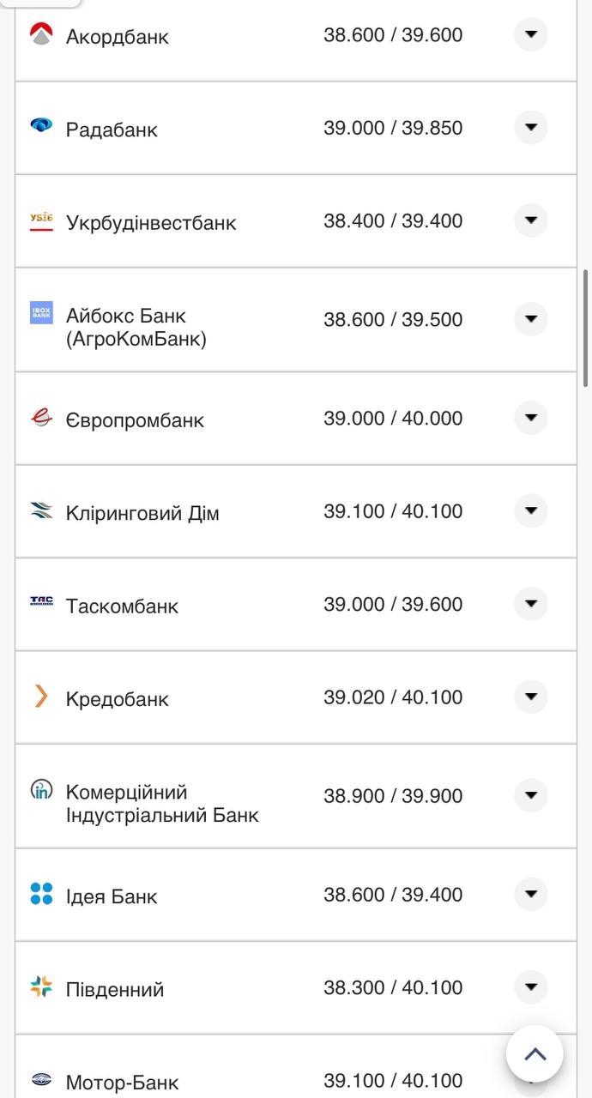This screenshot has height=1098, width=592.
Task: Expand the Кредобанк rates dropdown
Action: (530, 697)
